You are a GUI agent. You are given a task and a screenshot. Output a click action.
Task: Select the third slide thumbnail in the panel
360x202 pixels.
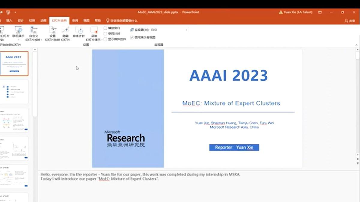(x=14, y=120)
